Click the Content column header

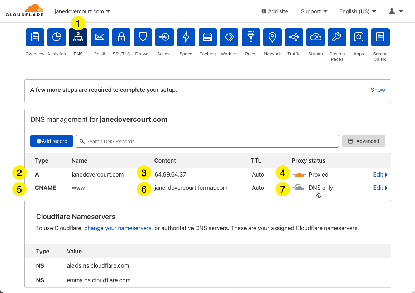click(165, 160)
